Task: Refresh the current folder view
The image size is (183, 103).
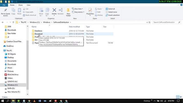Action: click(x=150, y=22)
